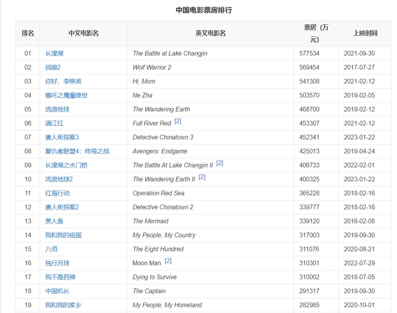
Task: Open the 哪吒之魔童降世 link
Action: (66, 95)
